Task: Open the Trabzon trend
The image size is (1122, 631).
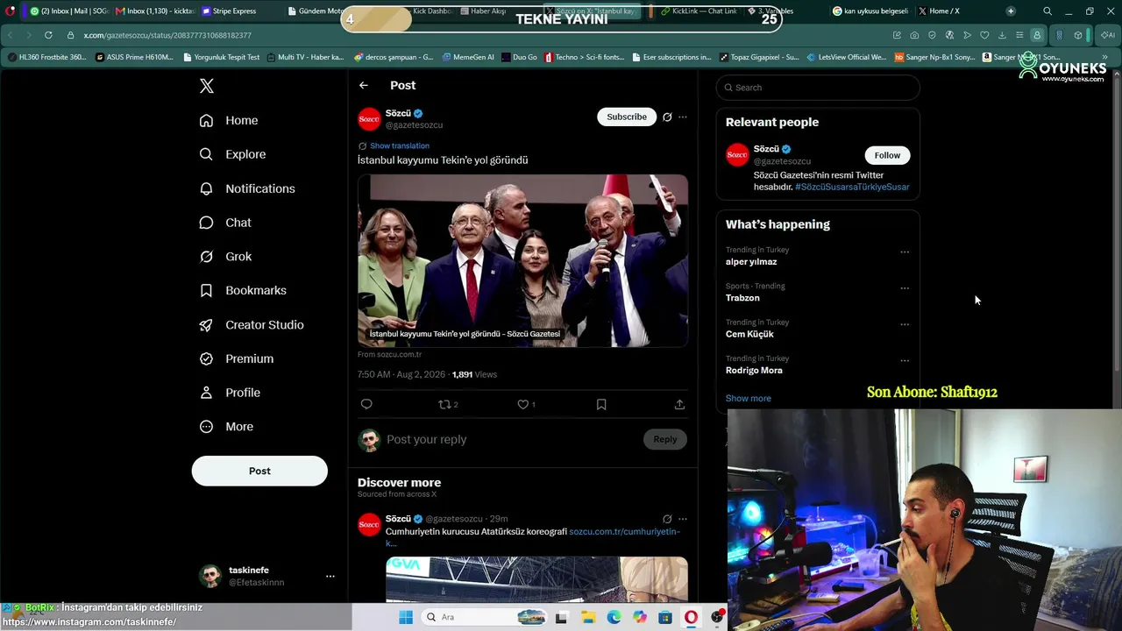Action: tap(742, 298)
